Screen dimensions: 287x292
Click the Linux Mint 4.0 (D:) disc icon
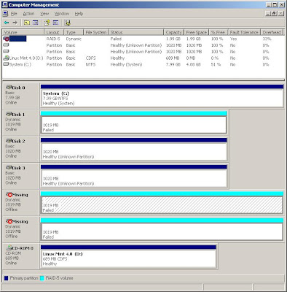6,58
